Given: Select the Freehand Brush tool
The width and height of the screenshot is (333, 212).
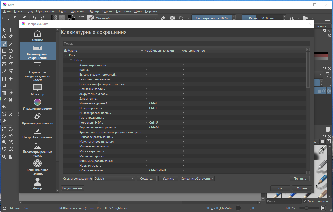Looking at the screenshot, I should [x=4, y=44].
